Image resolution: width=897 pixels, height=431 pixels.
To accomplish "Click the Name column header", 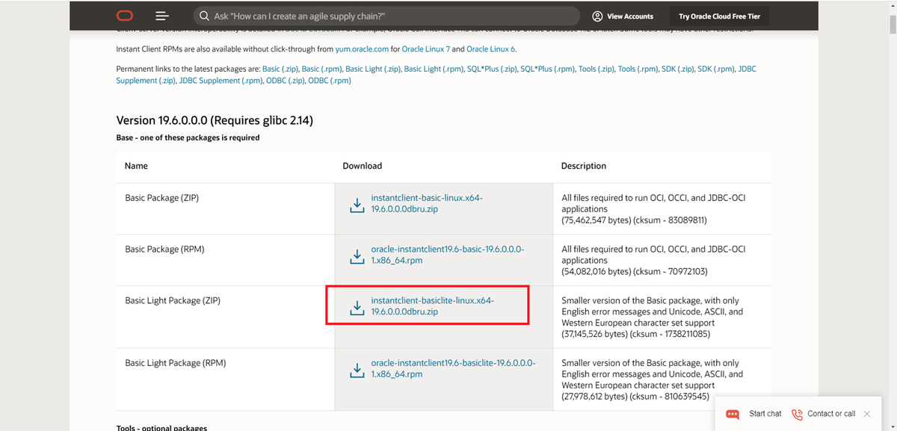I will (136, 166).
